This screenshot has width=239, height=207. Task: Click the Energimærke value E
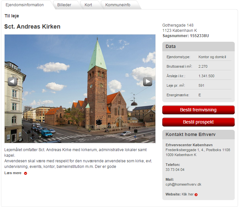click(200, 95)
